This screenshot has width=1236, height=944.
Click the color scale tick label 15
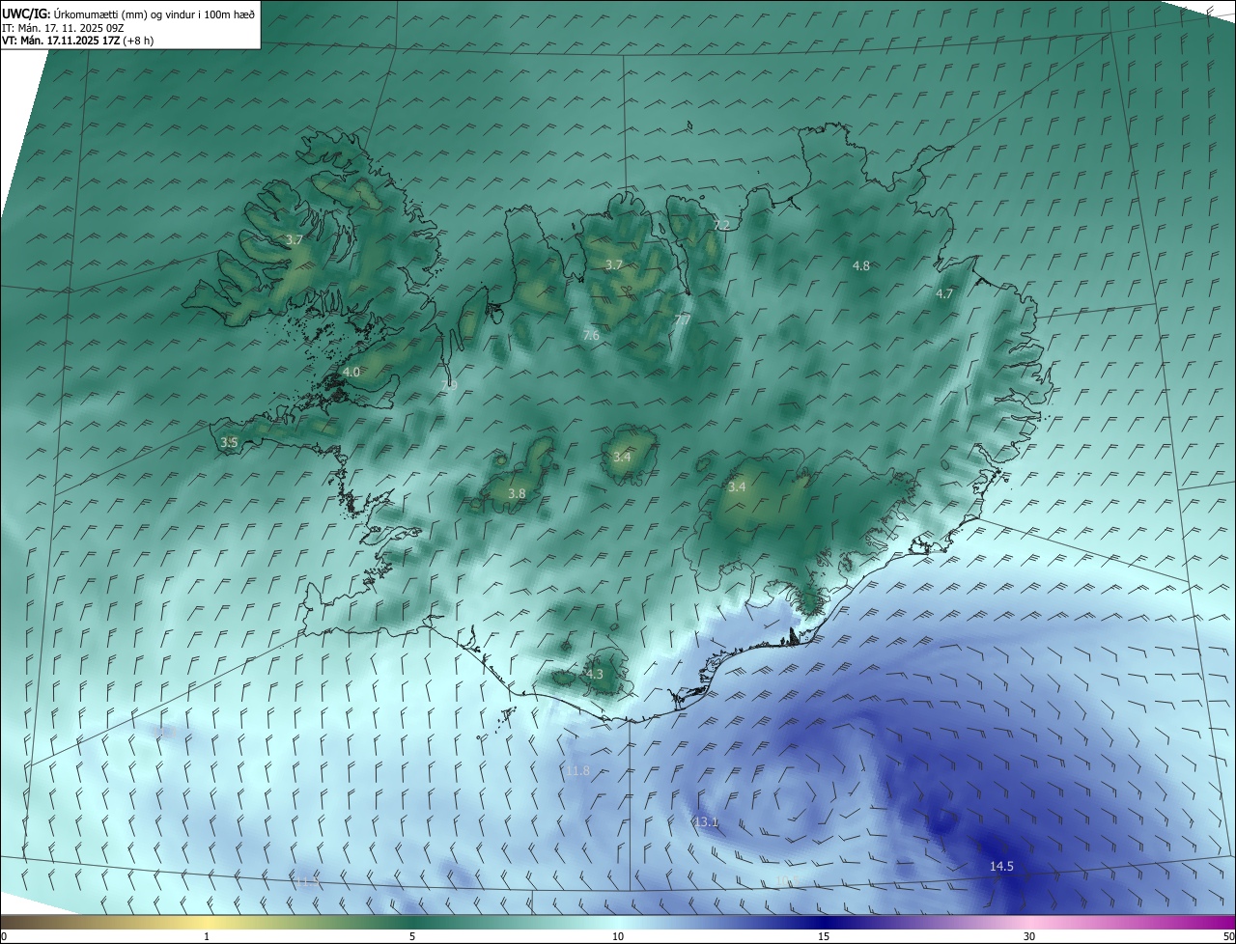824,936
